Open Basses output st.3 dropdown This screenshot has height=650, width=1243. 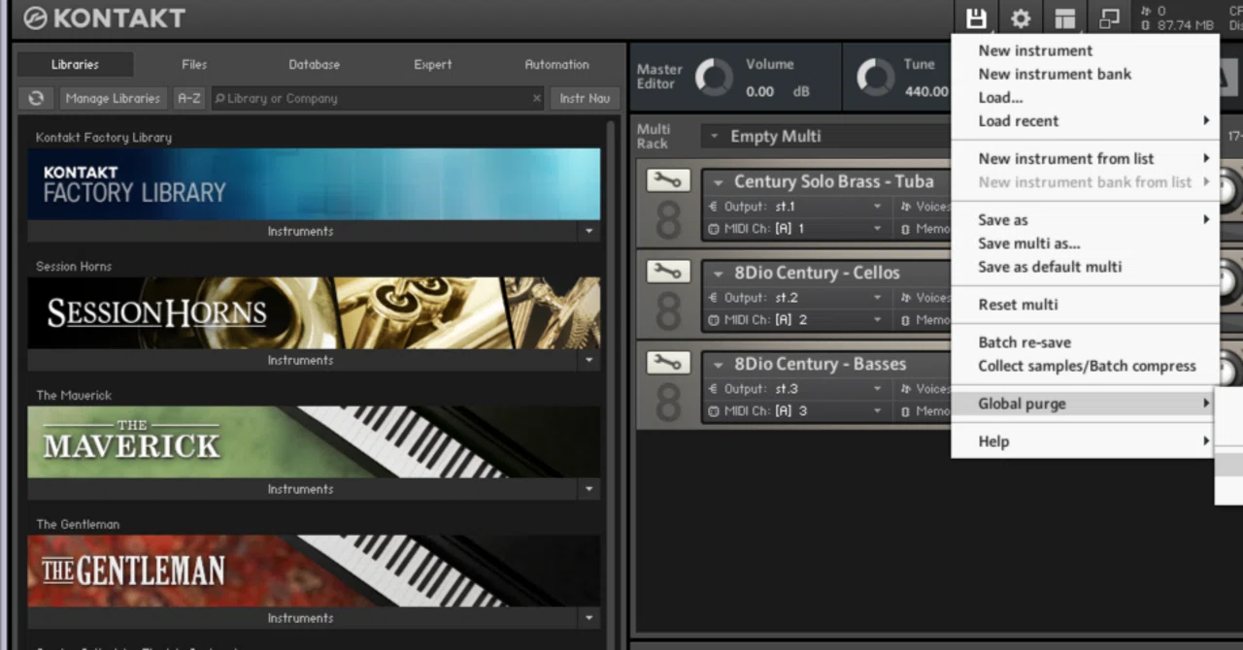877,389
